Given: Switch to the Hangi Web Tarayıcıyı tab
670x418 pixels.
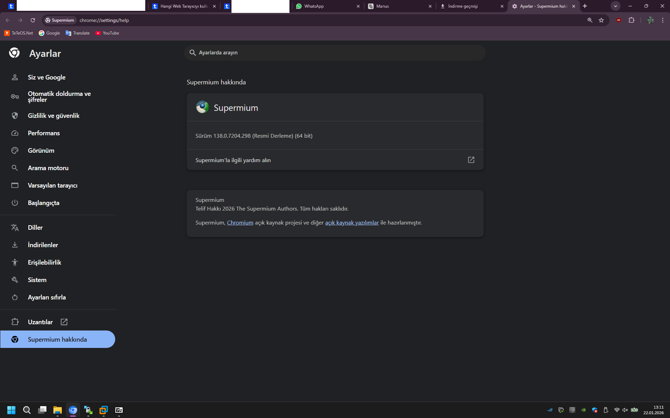Looking at the screenshot, I should point(184,6).
